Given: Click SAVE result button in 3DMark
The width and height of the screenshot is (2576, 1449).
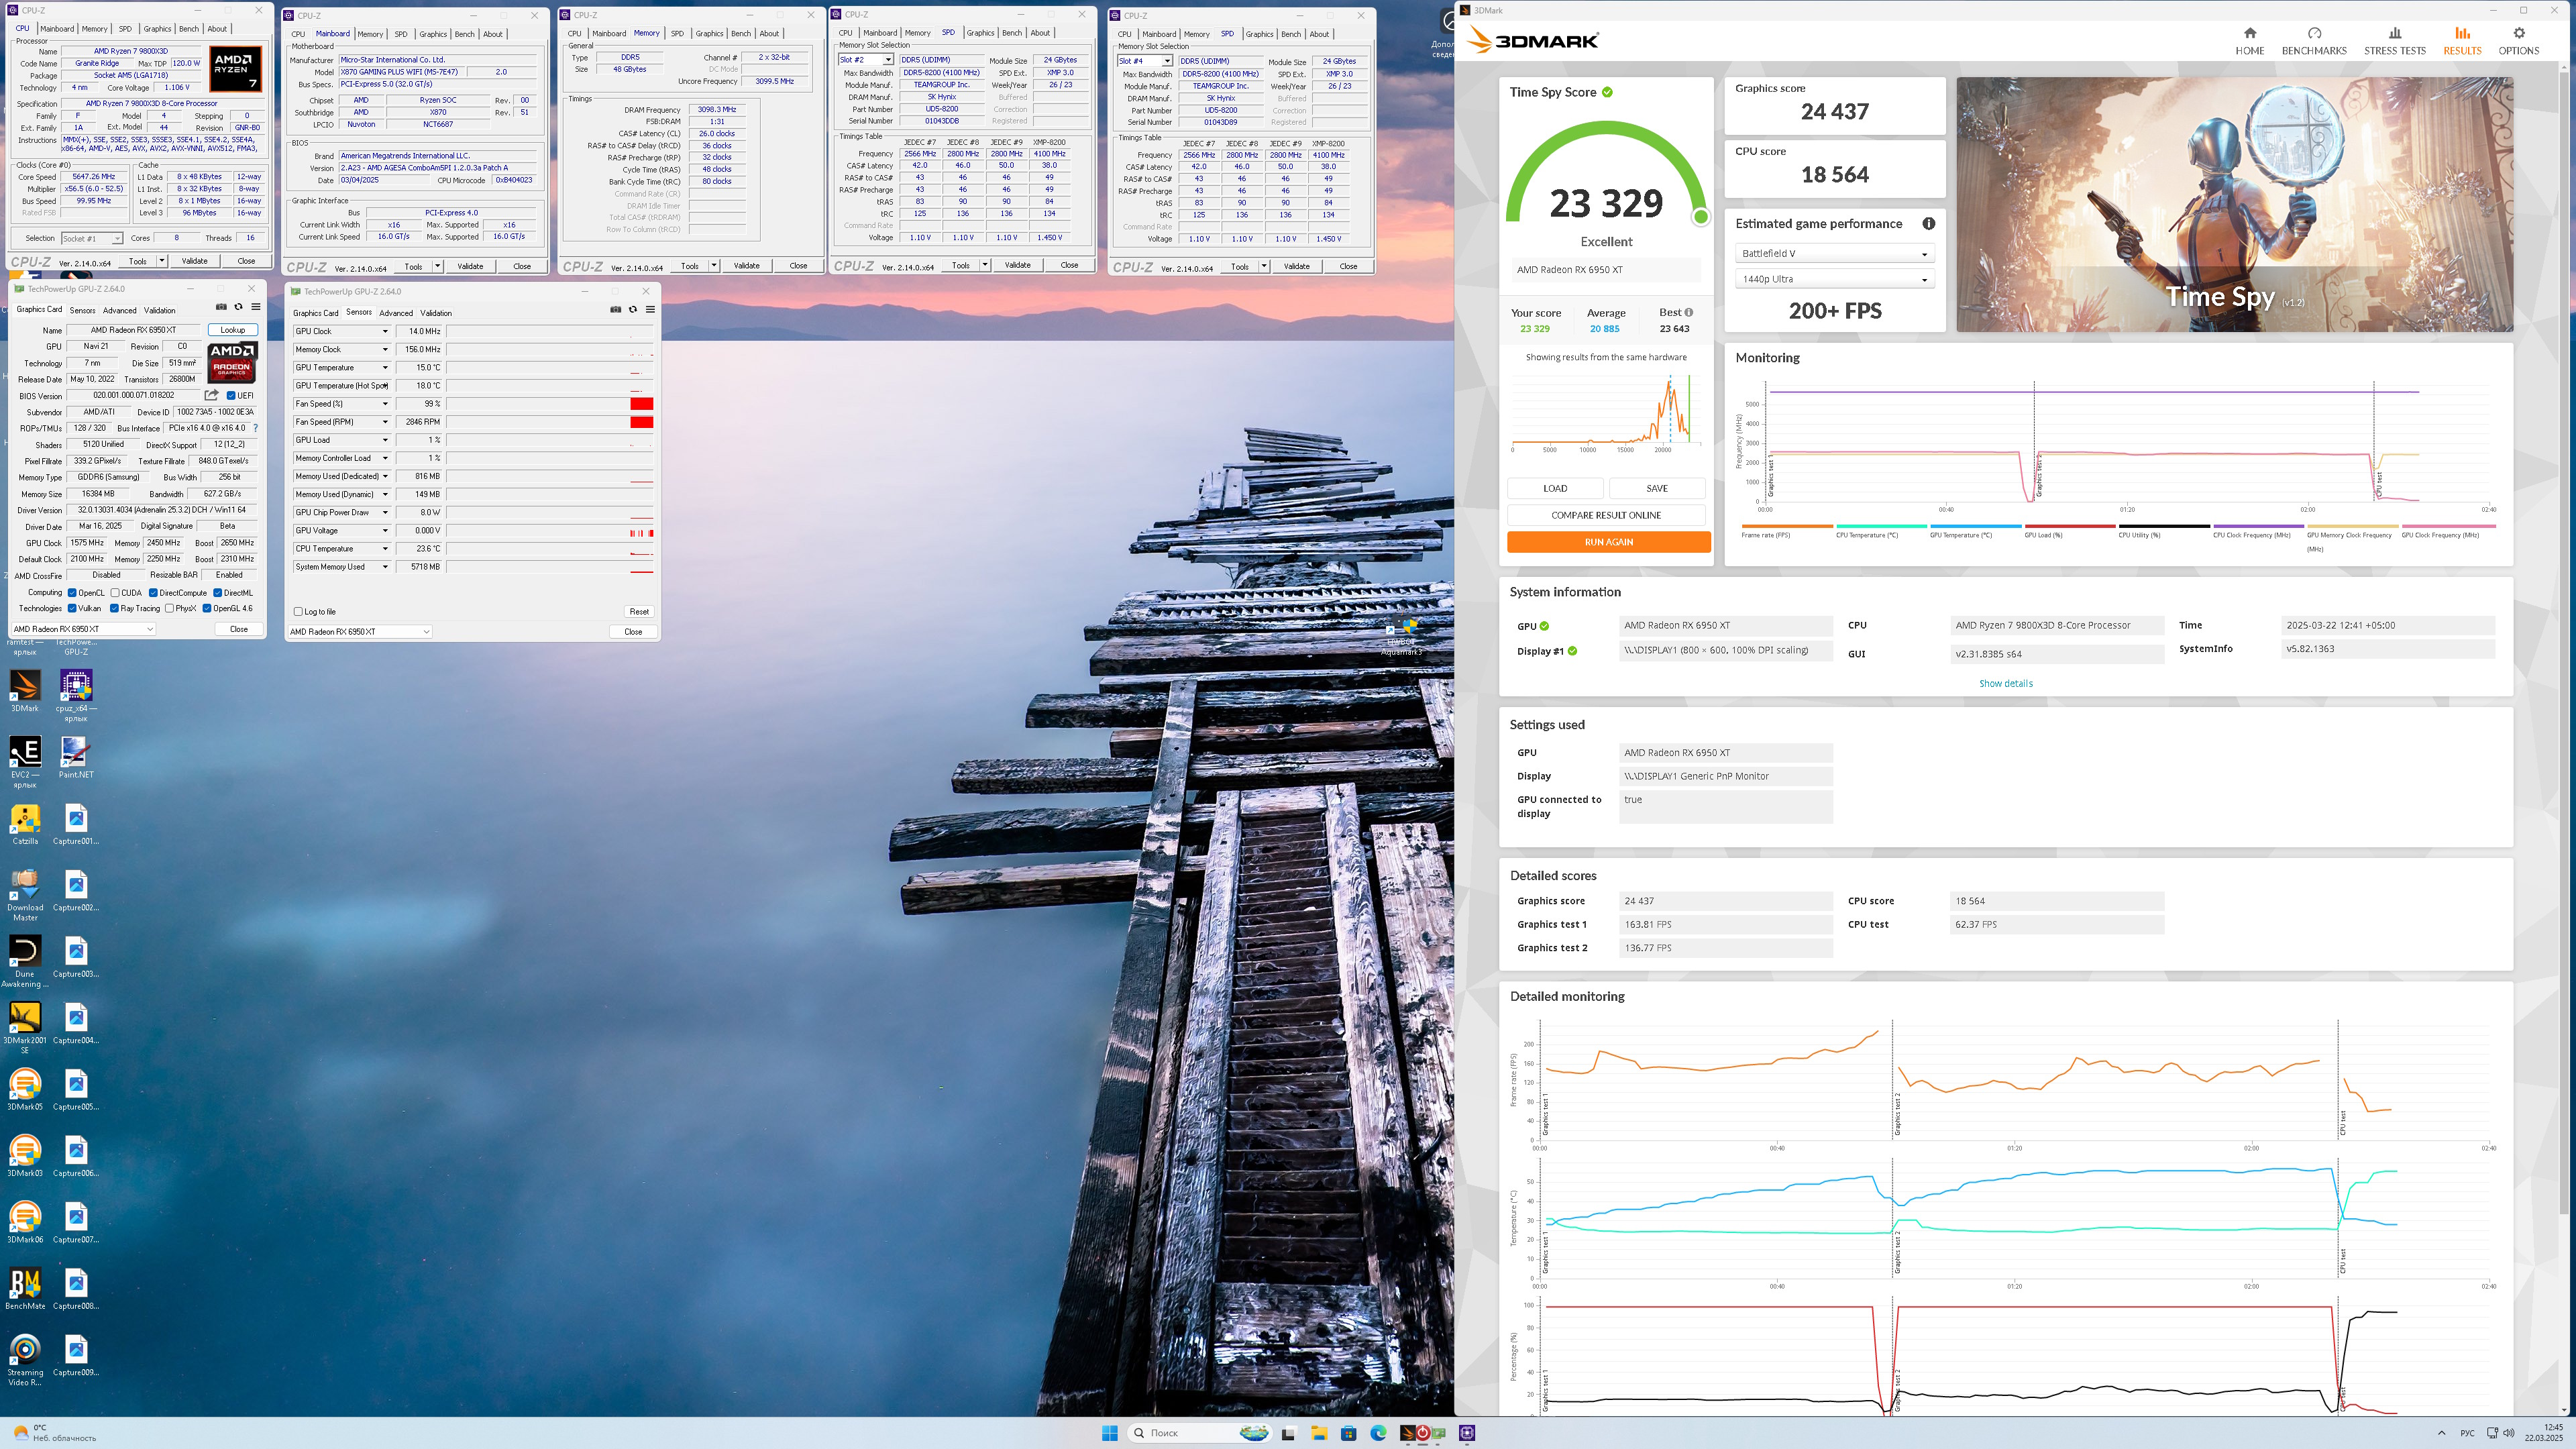Looking at the screenshot, I should click(1657, 488).
